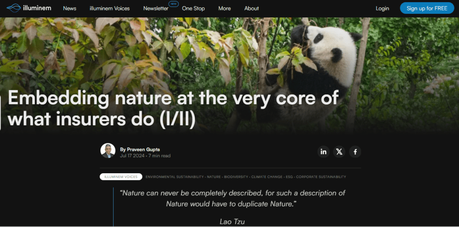Click Praveen Gupta's profile photo
This screenshot has width=459, height=227.
click(x=108, y=150)
